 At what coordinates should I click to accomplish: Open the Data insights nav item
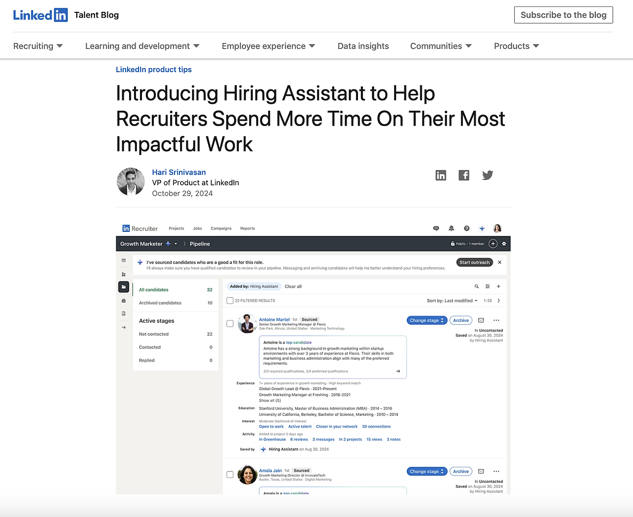tap(363, 46)
